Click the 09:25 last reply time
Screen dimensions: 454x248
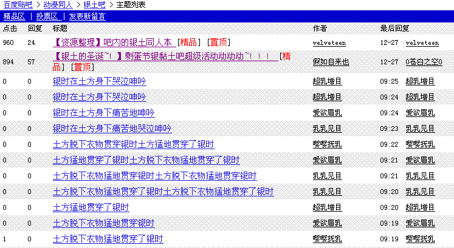tap(389, 81)
